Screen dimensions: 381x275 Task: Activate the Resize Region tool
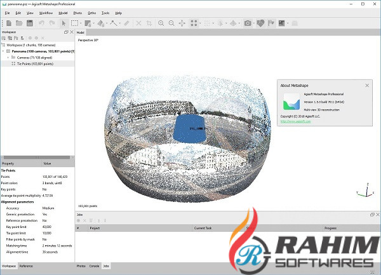pos(88,23)
